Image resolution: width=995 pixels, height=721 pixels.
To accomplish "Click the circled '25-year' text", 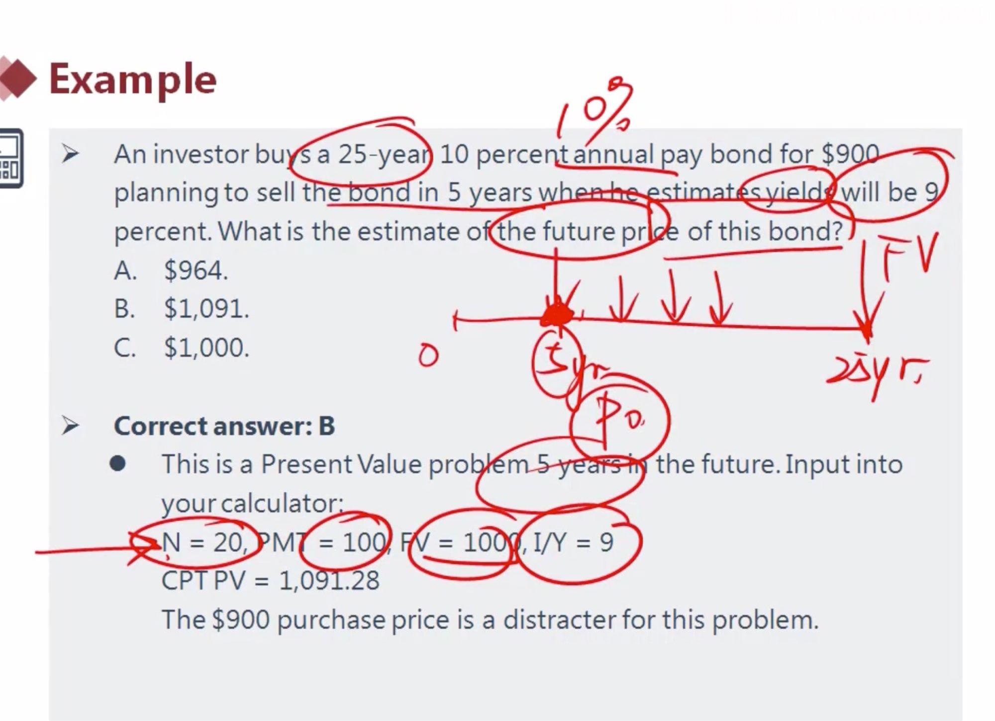I will click(384, 154).
